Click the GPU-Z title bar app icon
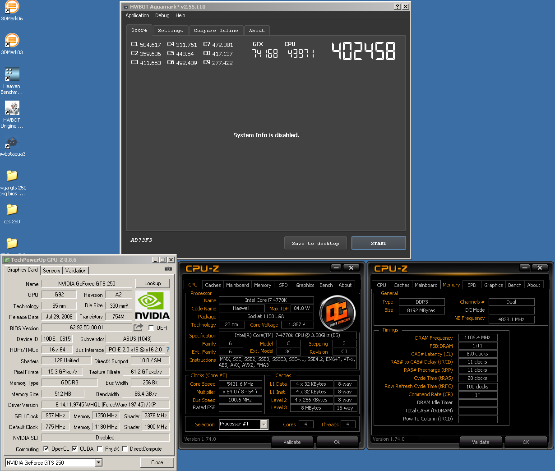This screenshot has width=555, height=471. point(7,260)
